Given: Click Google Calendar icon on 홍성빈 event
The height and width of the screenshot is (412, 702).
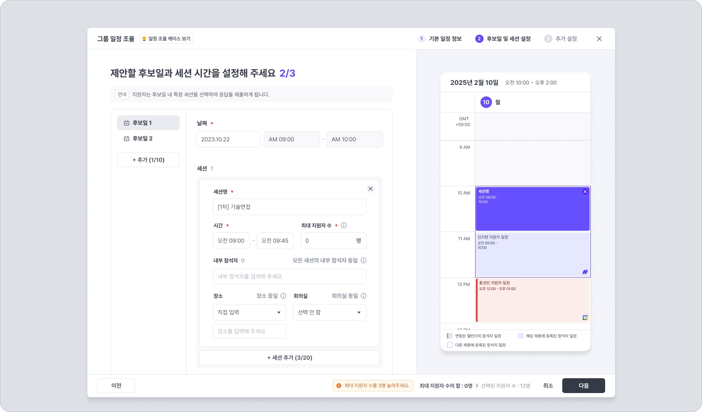Looking at the screenshot, I should point(585,318).
